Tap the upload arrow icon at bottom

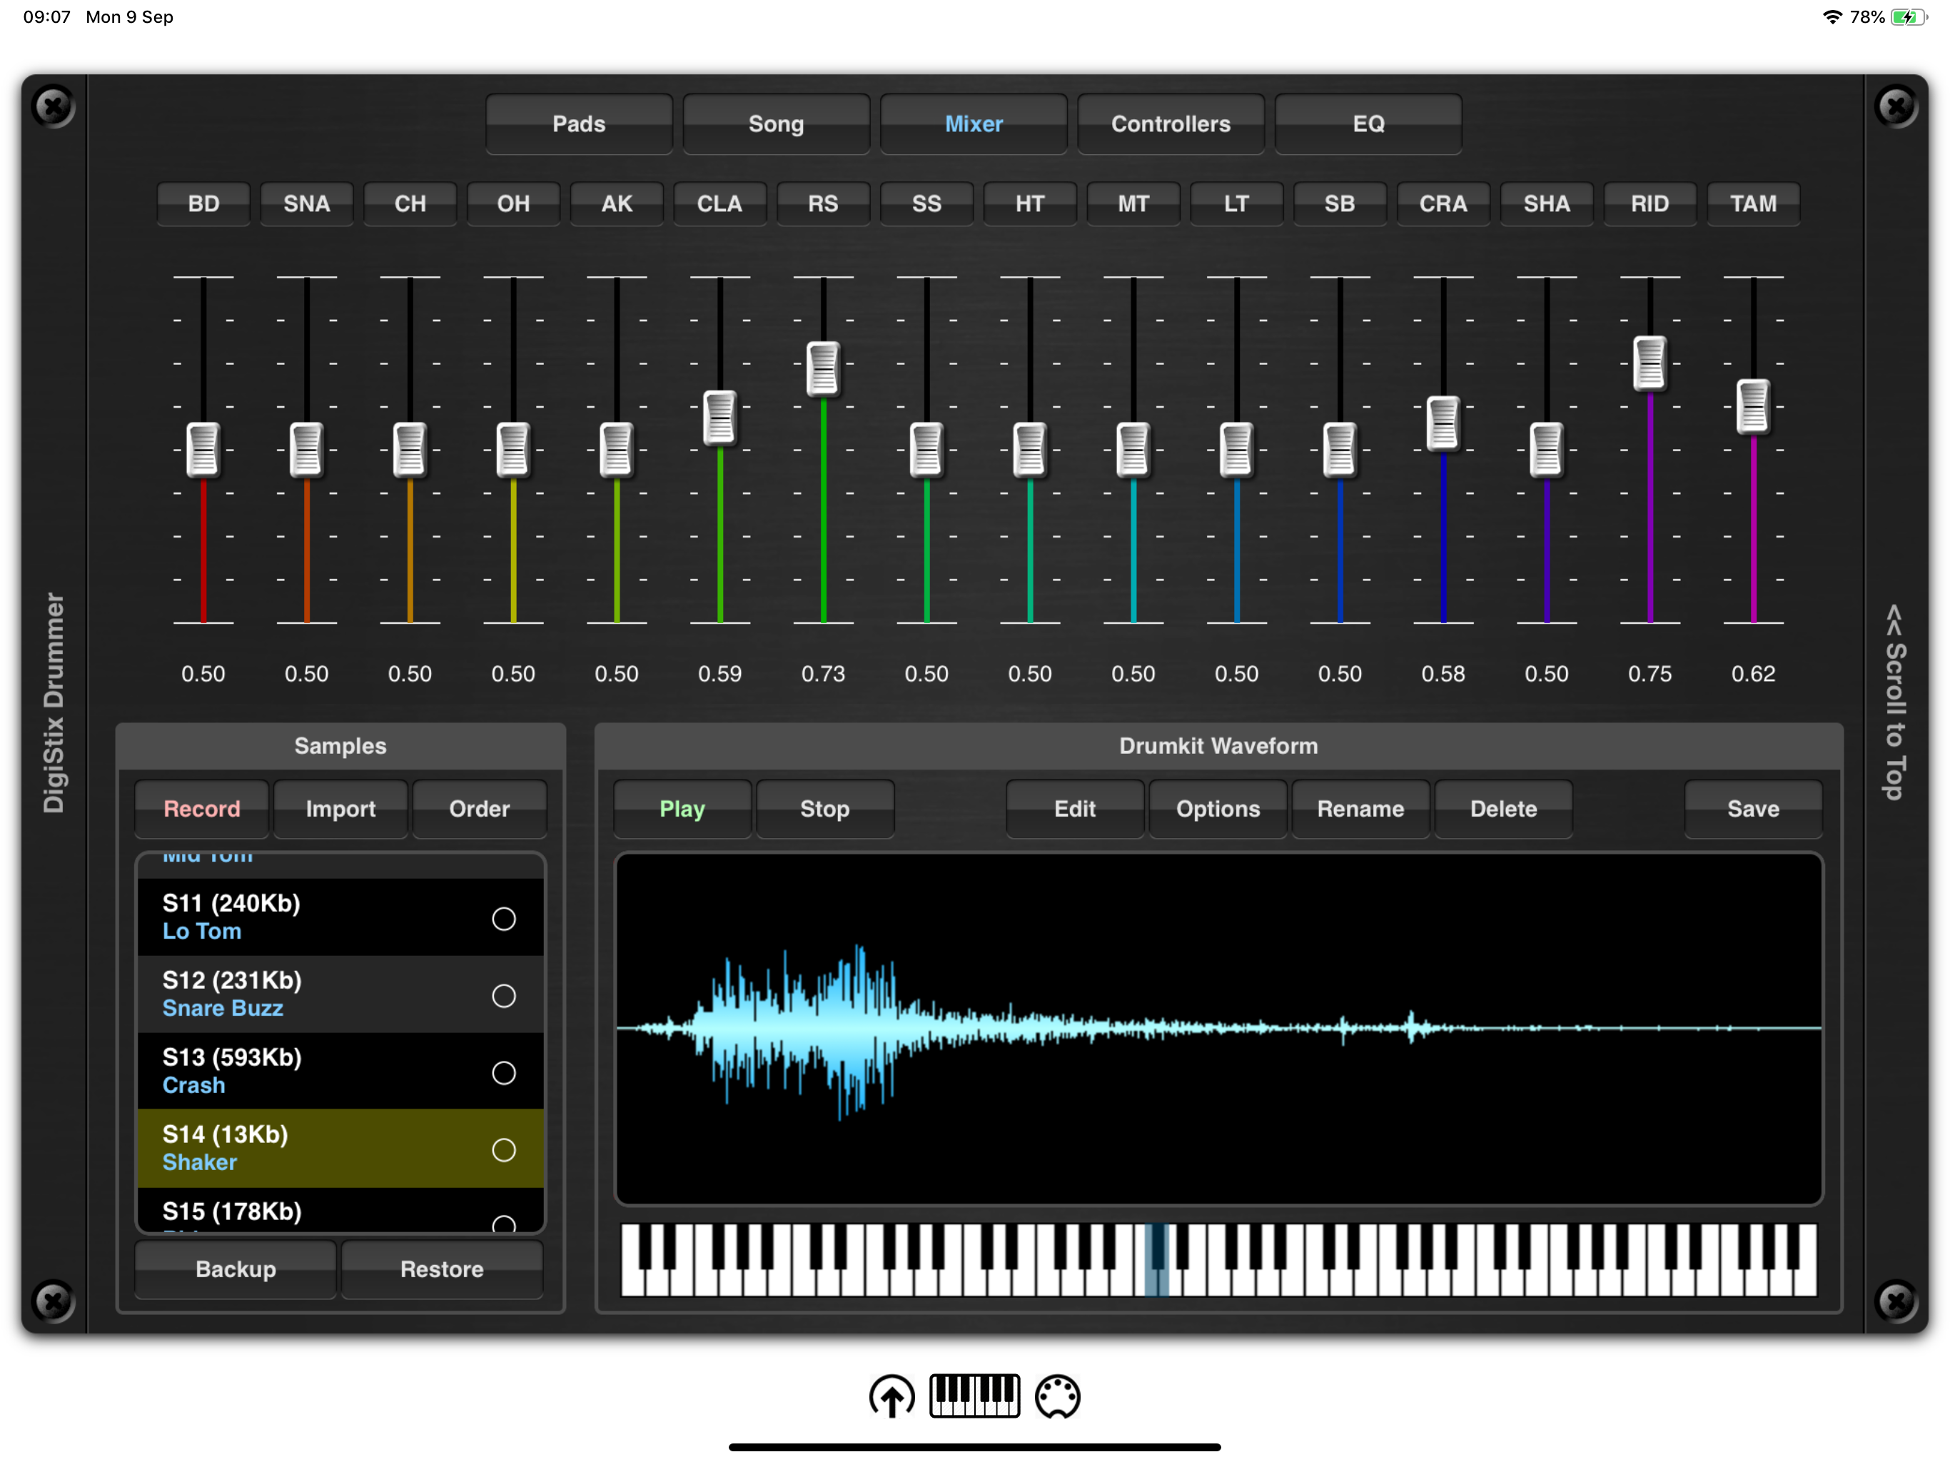click(x=891, y=1396)
